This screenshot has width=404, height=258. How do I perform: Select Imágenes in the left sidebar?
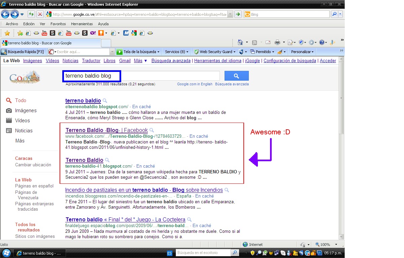pyautogui.click(x=26, y=111)
